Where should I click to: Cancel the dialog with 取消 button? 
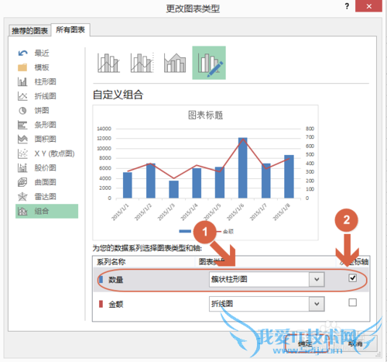click(x=355, y=343)
